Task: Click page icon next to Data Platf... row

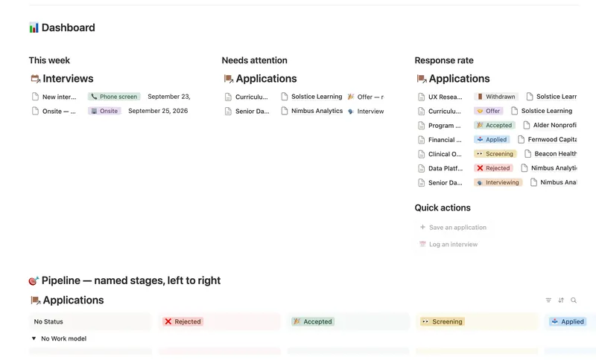Action: [x=421, y=168]
